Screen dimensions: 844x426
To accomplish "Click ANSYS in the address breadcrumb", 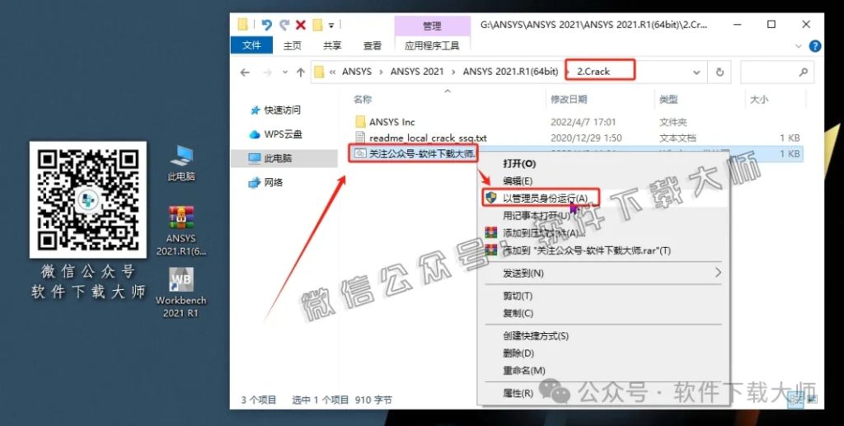I will [x=357, y=72].
